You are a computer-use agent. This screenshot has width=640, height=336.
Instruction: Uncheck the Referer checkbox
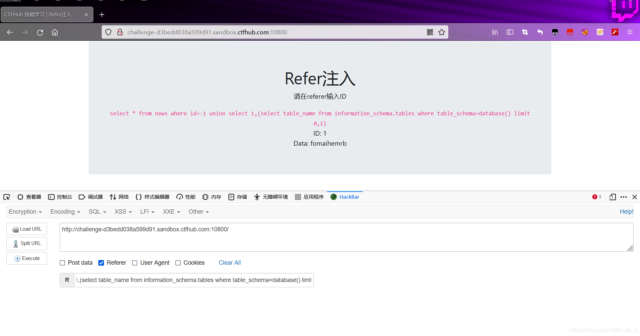101,263
